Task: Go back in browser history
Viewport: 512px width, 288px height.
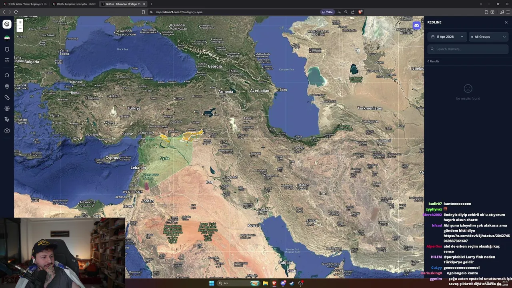Action: coord(4,12)
